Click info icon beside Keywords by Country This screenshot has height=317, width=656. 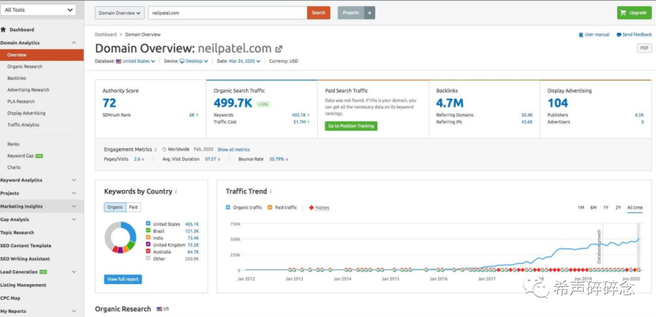[x=176, y=191]
